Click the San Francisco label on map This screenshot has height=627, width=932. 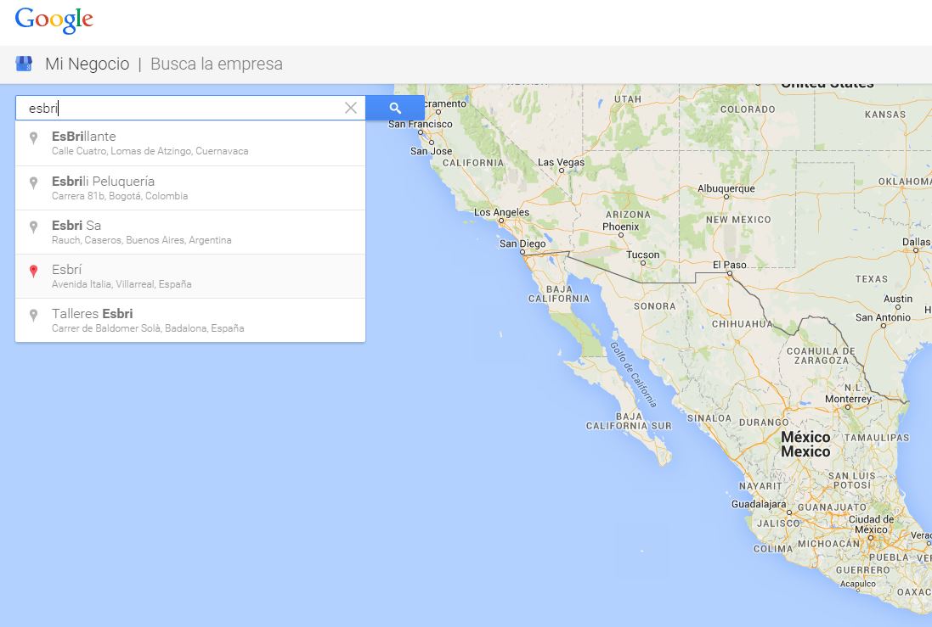421,124
